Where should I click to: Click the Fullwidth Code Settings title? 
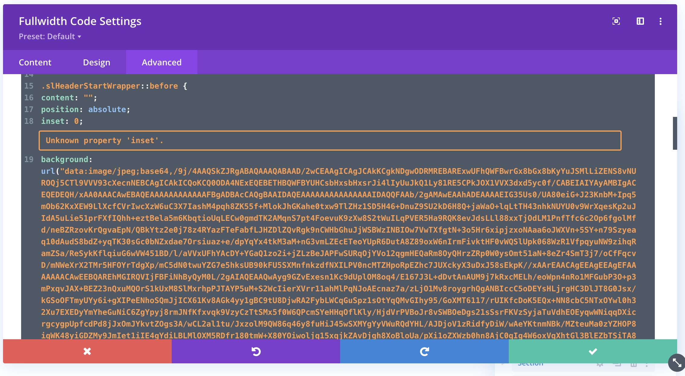click(x=80, y=21)
